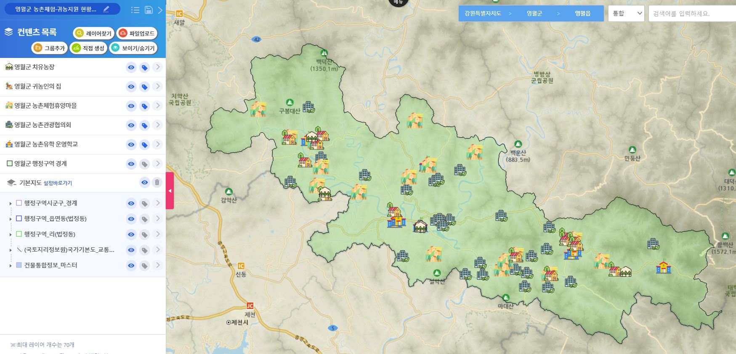The image size is (736, 354).
Task: Open the list view icon in header
Action: click(135, 10)
